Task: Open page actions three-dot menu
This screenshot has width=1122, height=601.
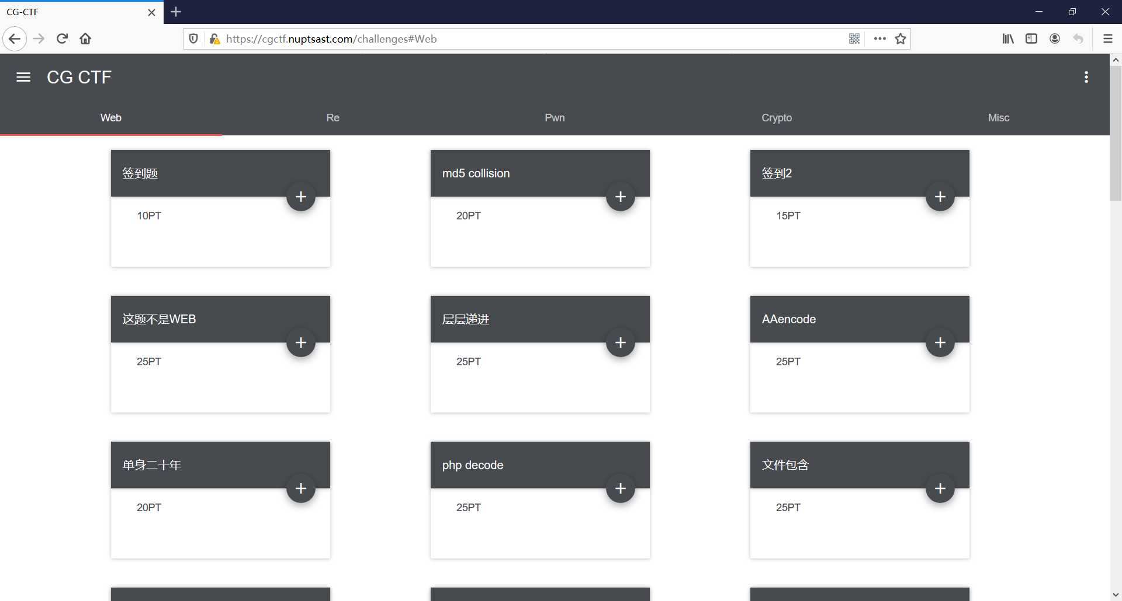Action: [x=879, y=39]
